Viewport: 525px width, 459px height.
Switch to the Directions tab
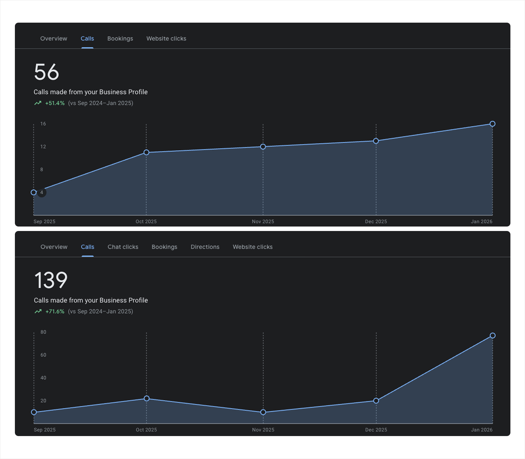(x=205, y=247)
